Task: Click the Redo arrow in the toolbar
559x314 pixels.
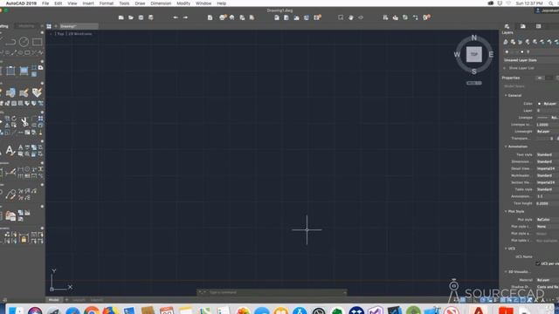Action: [x=185, y=17]
